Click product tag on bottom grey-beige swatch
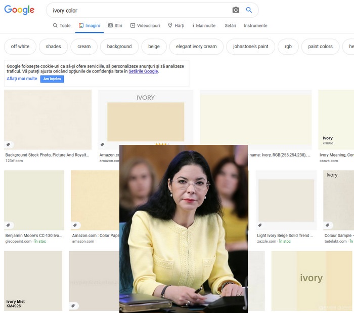This screenshot has width=354, height=313. (x=73, y=306)
